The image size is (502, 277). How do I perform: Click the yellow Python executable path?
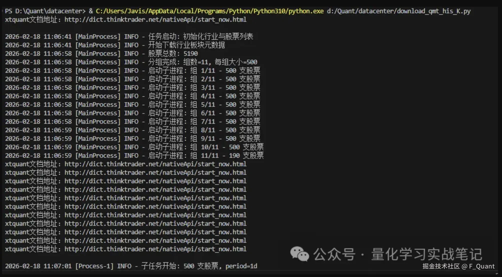point(209,11)
